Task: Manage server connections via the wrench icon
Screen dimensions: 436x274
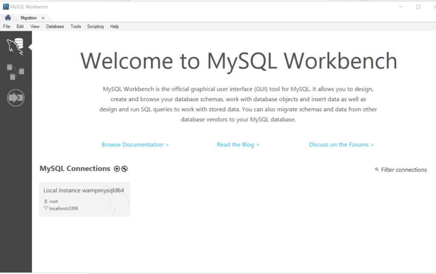Action: (124, 169)
